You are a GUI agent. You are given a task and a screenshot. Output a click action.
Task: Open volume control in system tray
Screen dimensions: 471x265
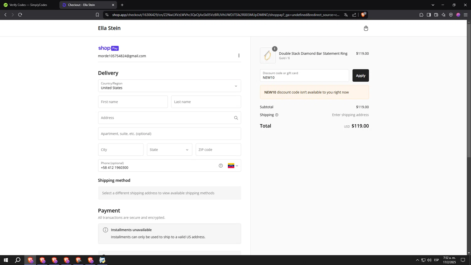429,260
